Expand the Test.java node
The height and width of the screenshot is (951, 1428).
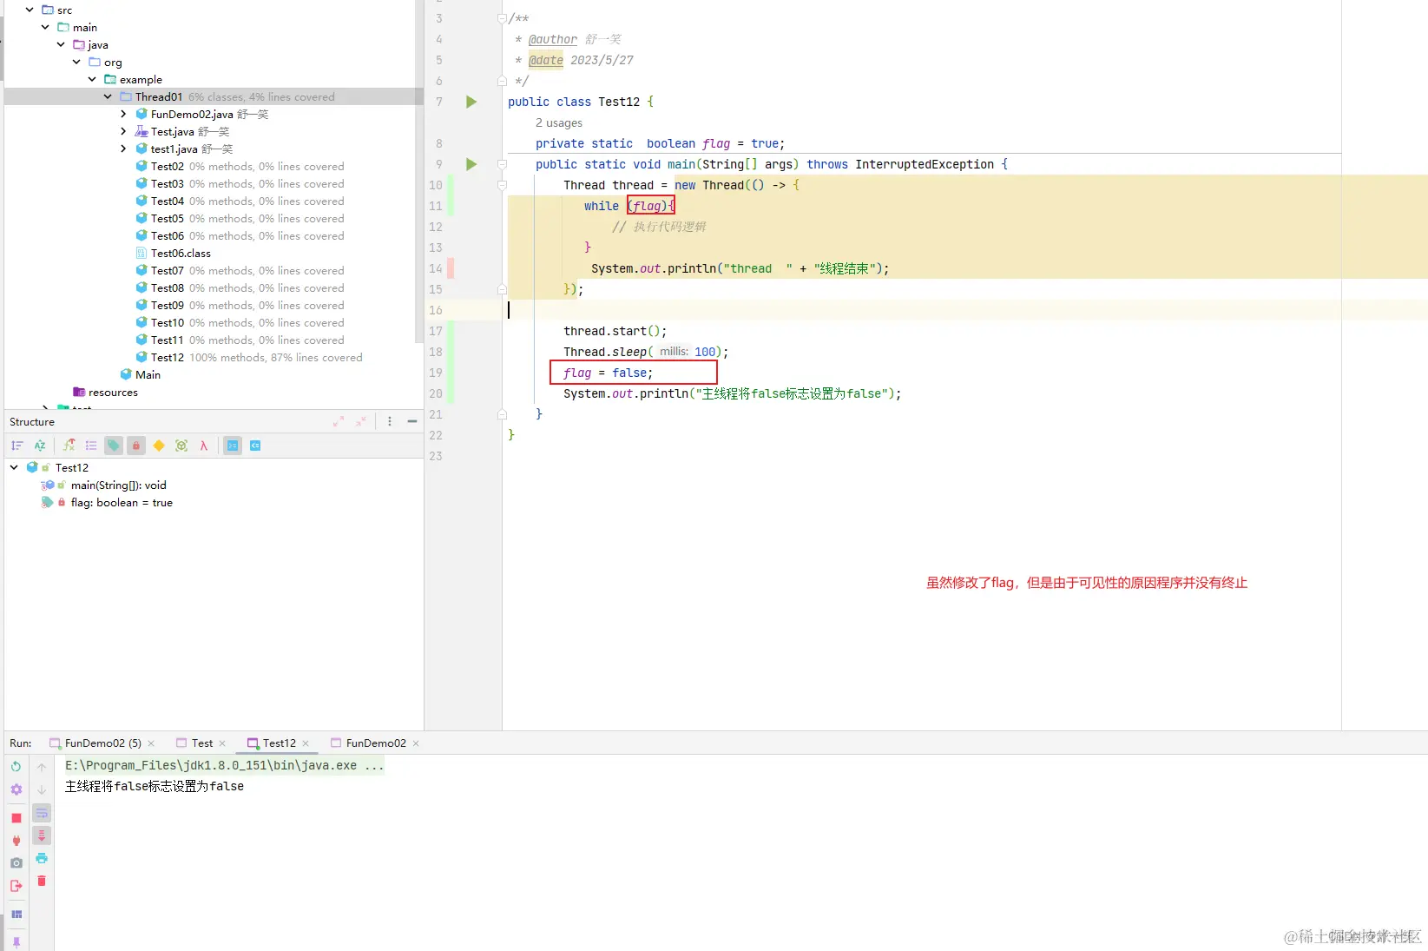click(123, 131)
